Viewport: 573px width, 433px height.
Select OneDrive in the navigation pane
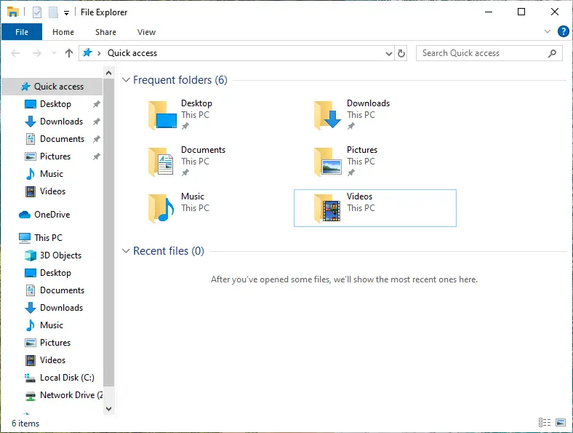pyautogui.click(x=52, y=215)
